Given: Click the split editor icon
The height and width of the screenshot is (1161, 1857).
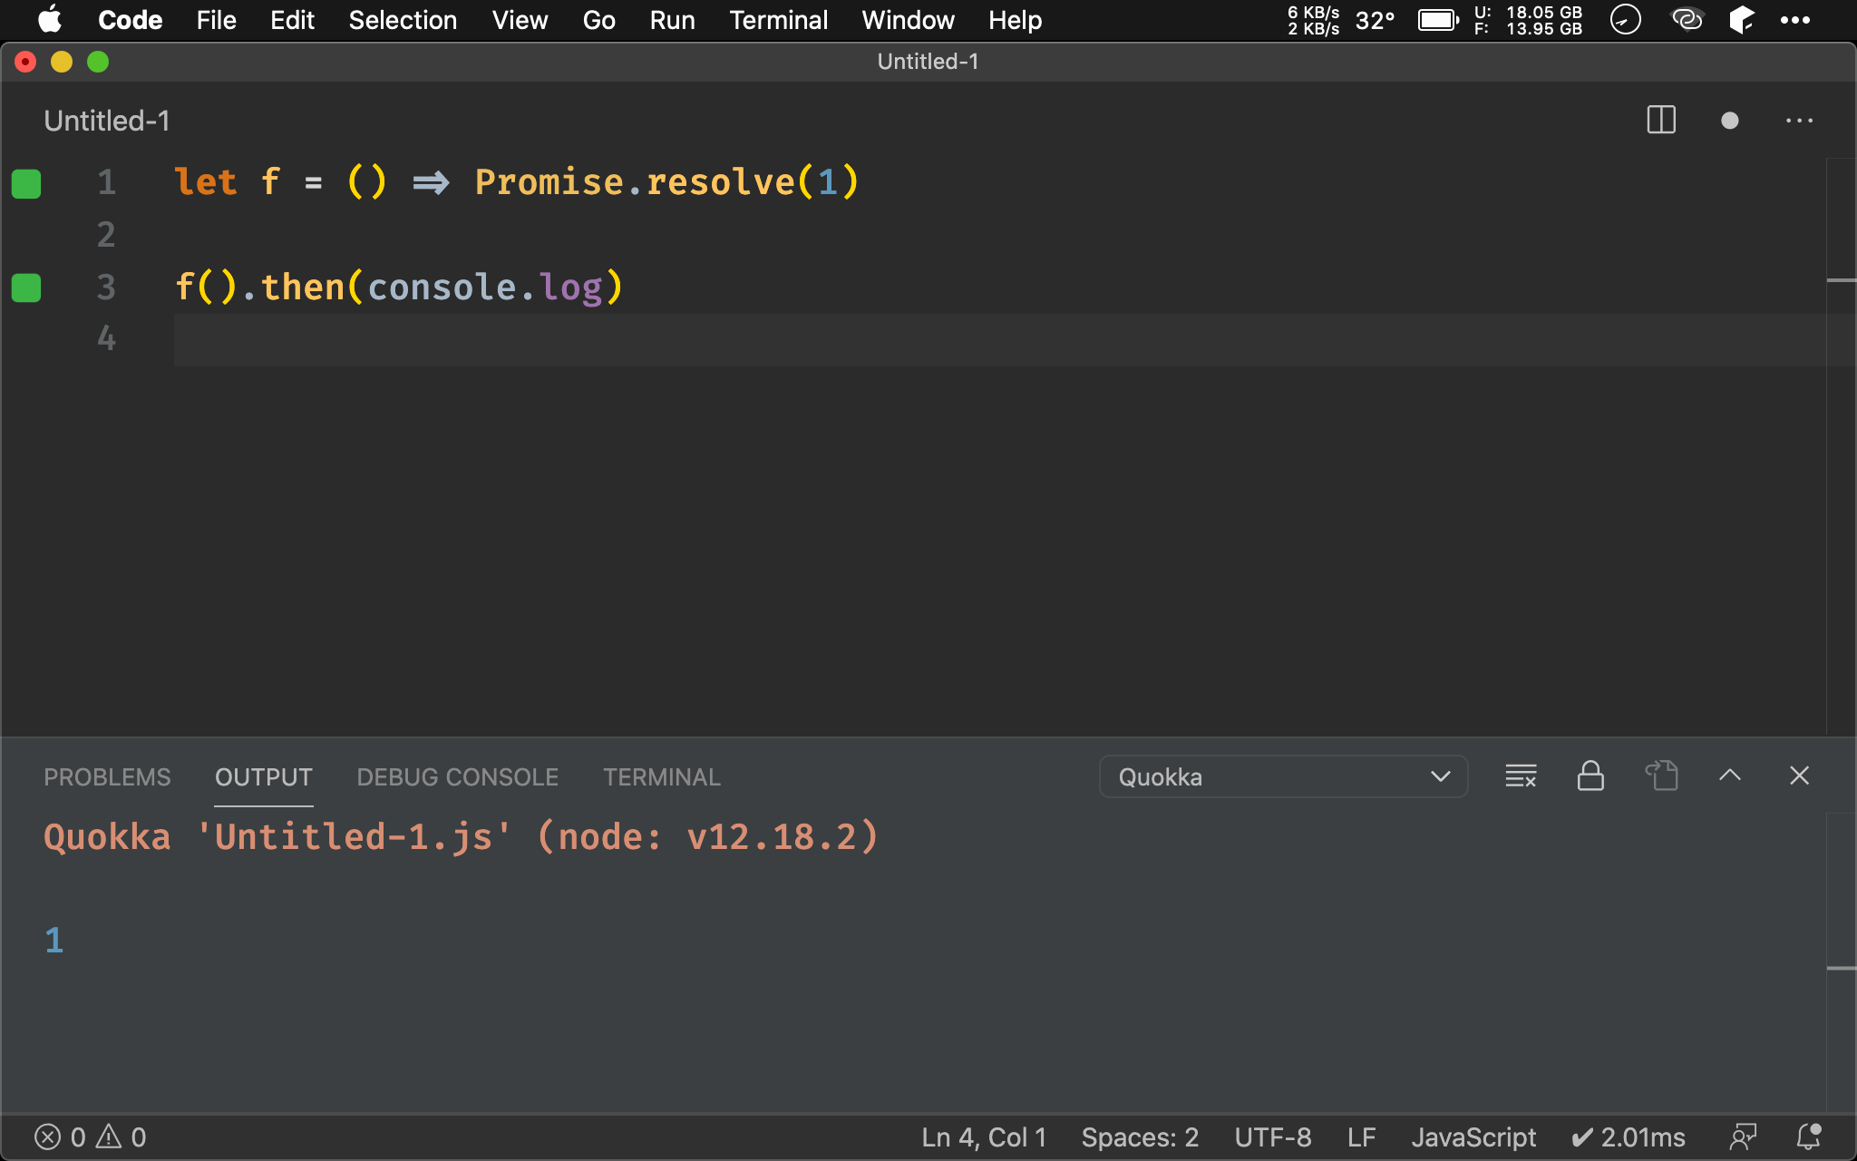Looking at the screenshot, I should (x=1662, y=122).
